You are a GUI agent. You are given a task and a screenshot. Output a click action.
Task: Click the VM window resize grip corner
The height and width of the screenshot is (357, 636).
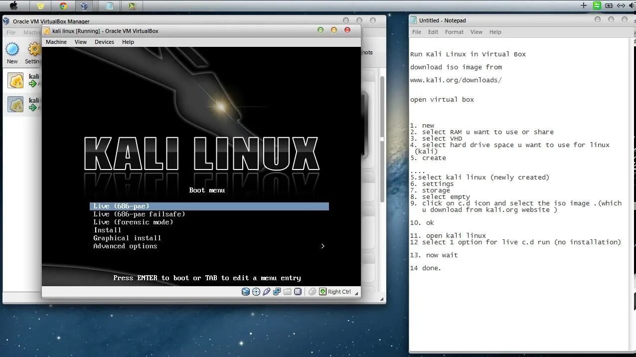(x=356, y=294)
